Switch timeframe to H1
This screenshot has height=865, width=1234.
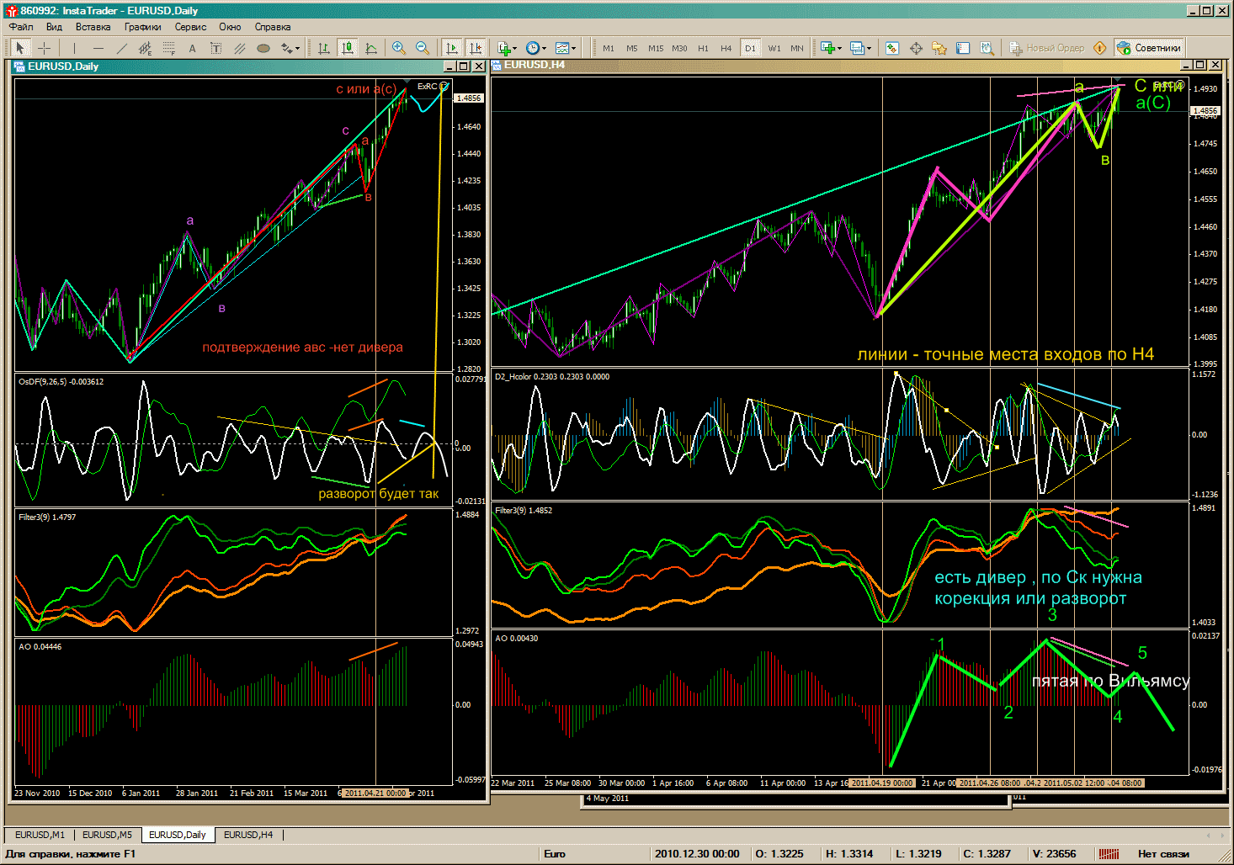point(703,48)
